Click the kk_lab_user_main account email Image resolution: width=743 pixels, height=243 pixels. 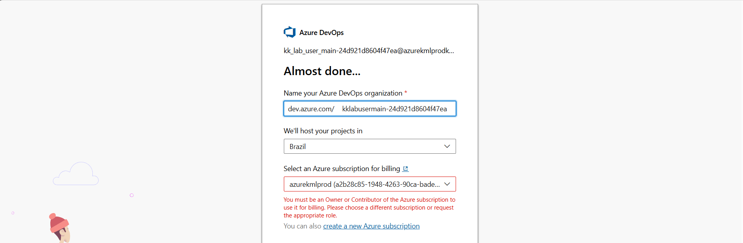tap(369, 51)
